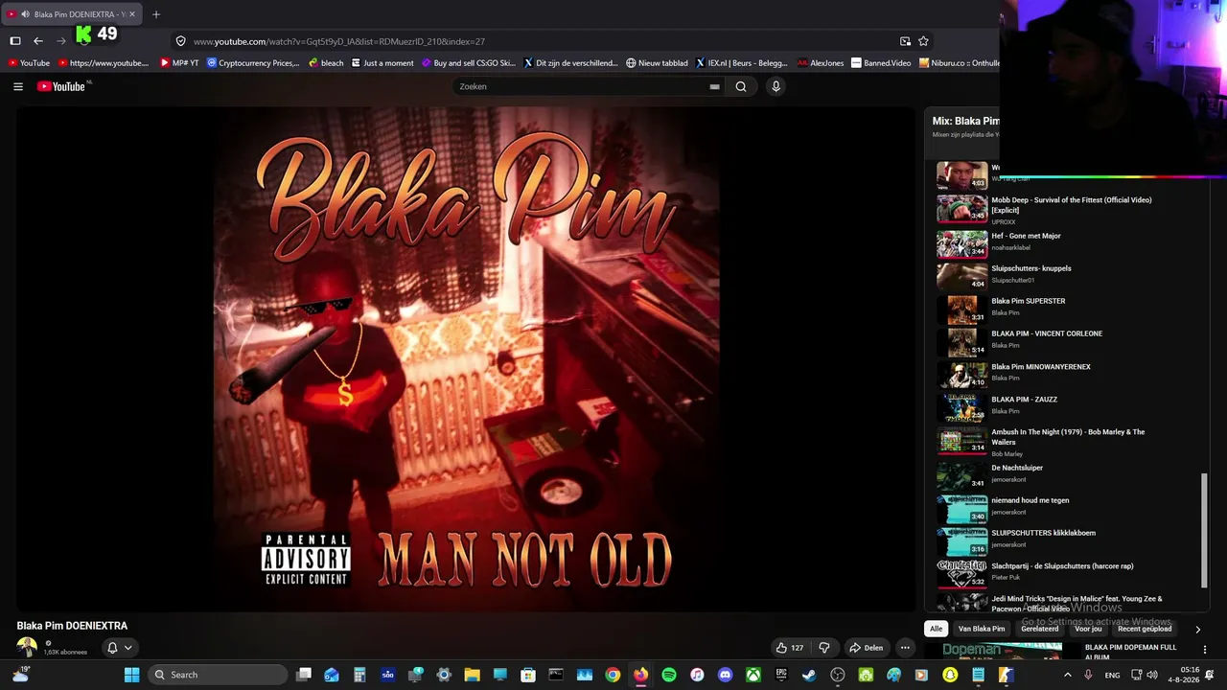Select the Van Blaka Pim filter chip
This screenshot has width=1227, height=690.
click(x=982, y=629)
